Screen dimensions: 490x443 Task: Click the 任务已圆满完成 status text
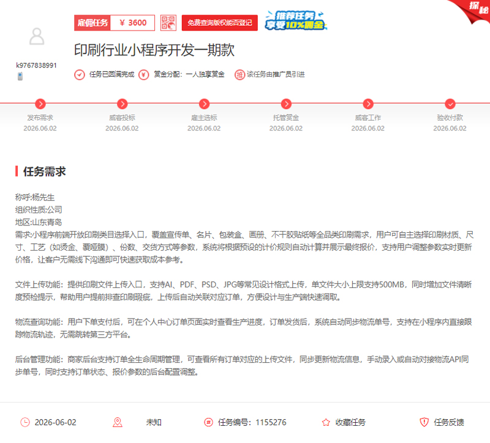coord(111,74)
